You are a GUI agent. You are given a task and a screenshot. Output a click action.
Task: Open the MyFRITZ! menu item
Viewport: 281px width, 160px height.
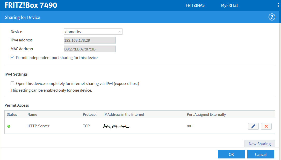tap(229, 5)
